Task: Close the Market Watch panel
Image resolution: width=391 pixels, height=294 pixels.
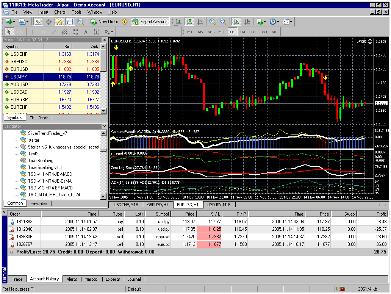Action: coord(105,40)
